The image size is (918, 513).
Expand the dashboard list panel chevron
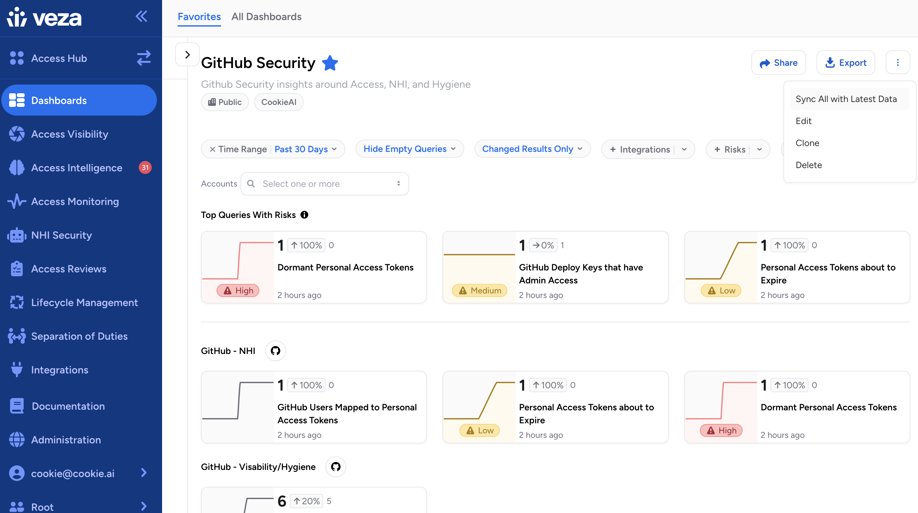coord(187,54)
